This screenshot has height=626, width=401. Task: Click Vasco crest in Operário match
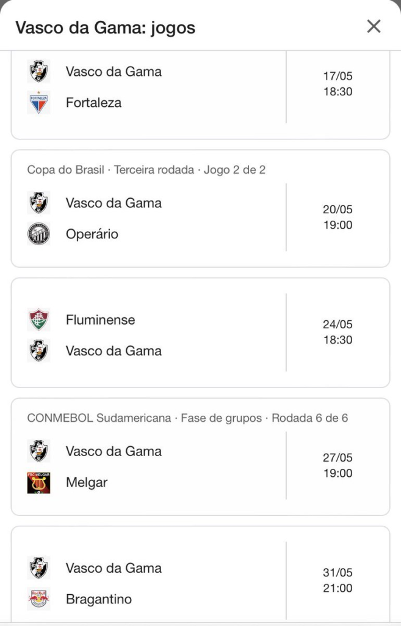[x=39, y=203]
